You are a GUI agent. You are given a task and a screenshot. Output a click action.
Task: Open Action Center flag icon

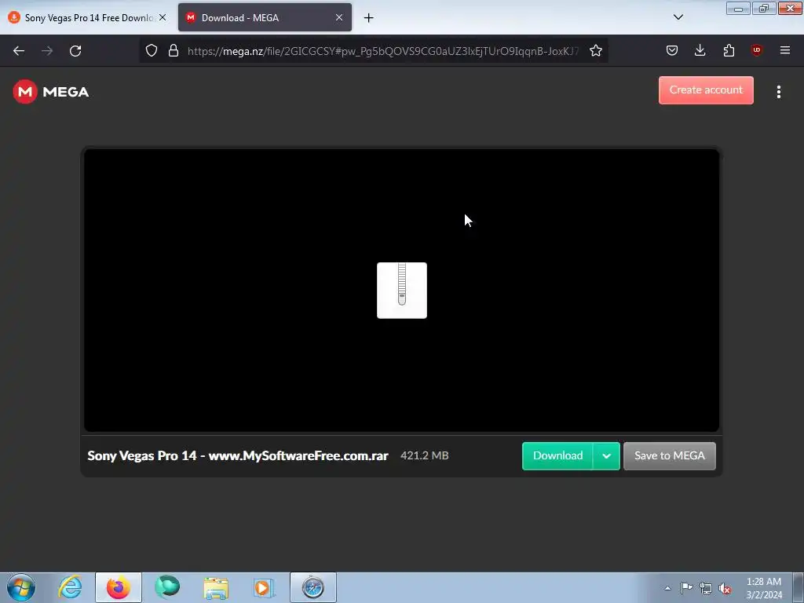(686, 588)
